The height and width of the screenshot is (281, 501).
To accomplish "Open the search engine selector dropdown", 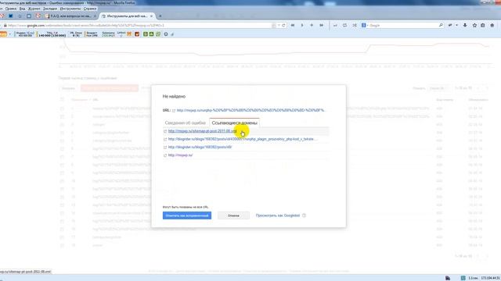I will 365,25.
